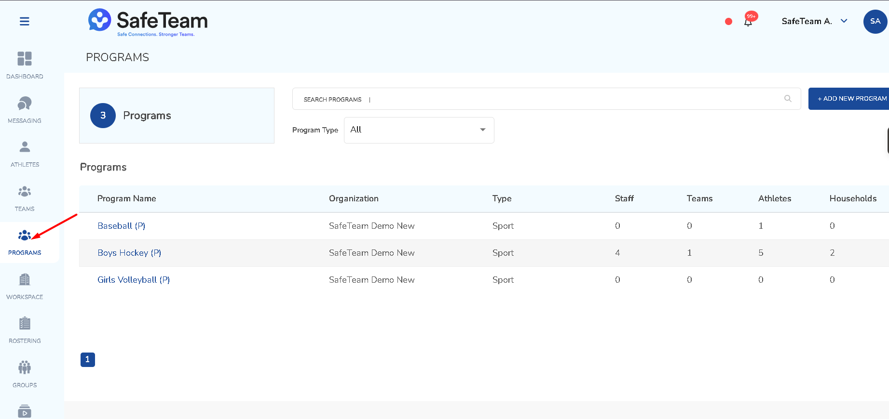The width and height of the screenshot is (889, 419).
Task: Open the Baseball (P) program link
Action: pos(121,226)
